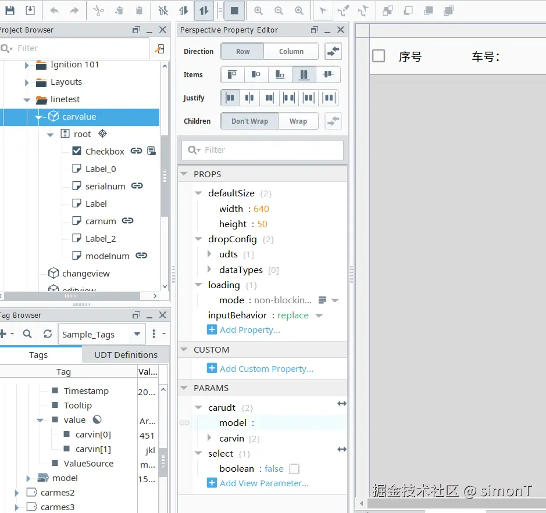Click the Undo arrow icon
The height and width of the screenshot is (513, 546).
click(x=54, y=10)
